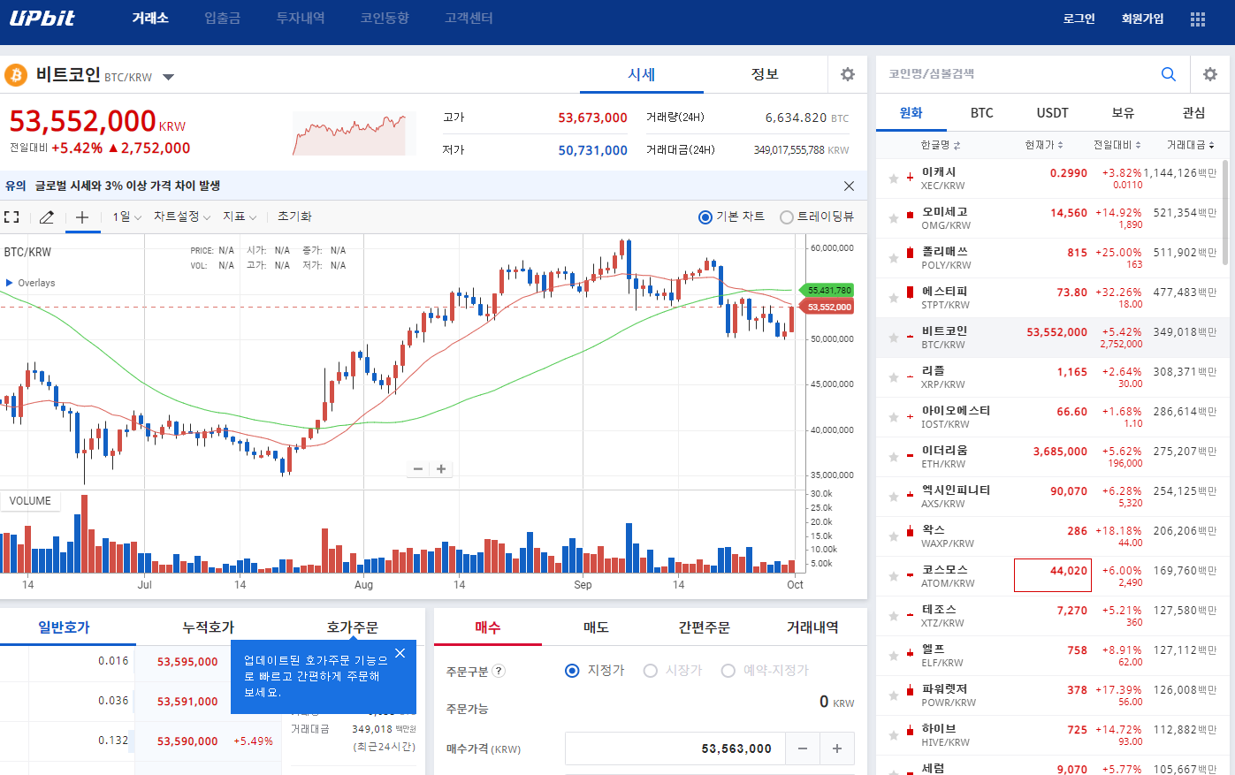
Task: Enter fullscreen chart mode
Action: click(11, 217)
